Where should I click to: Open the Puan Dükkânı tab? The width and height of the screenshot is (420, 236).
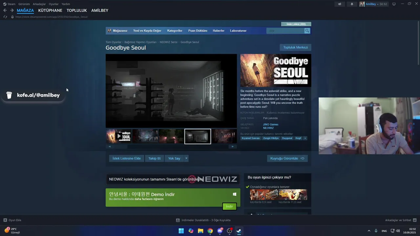[198, 31]
